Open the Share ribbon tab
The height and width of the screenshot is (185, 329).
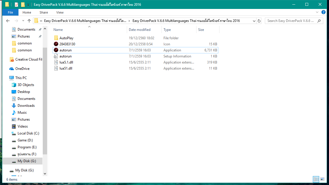pyautogui.click(x=44, y=12)
